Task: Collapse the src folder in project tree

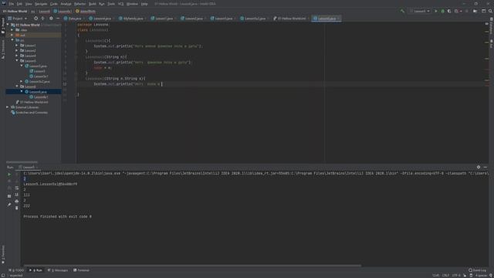Action: [12, 40]
